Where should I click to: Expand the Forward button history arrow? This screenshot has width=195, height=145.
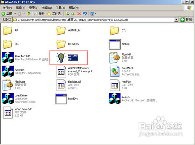pos(24,14)
